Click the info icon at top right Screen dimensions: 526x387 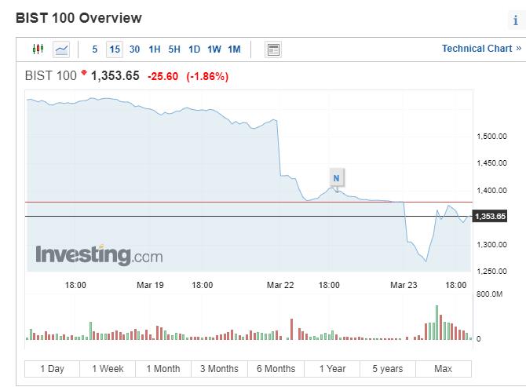coord(515,21)
